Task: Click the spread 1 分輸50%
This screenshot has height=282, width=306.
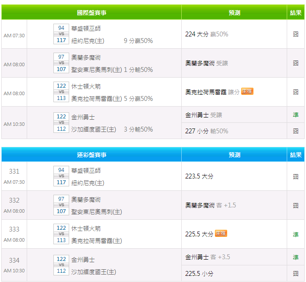Action: point(138,70)
